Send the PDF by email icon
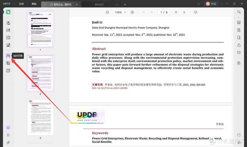247x147 pixels. [239, 53]
